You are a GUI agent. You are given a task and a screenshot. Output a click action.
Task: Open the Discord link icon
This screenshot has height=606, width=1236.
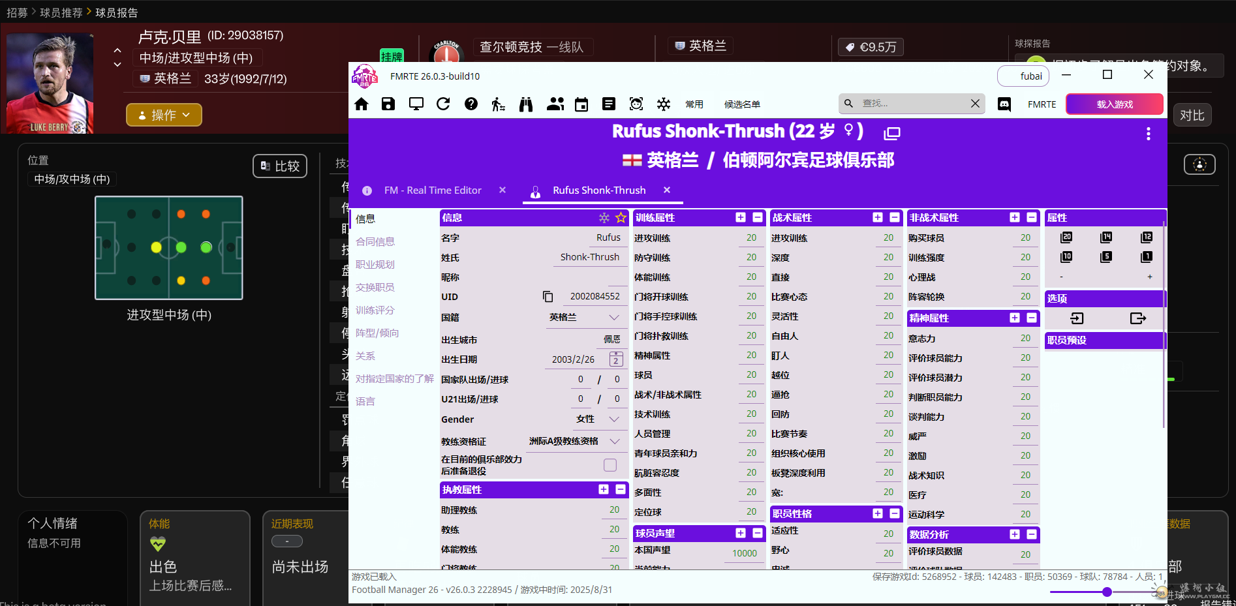pos(1004,104)
